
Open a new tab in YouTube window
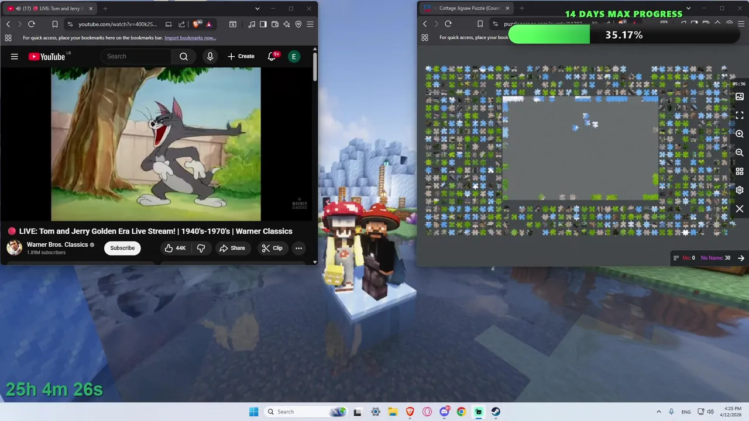coord(105,9)
